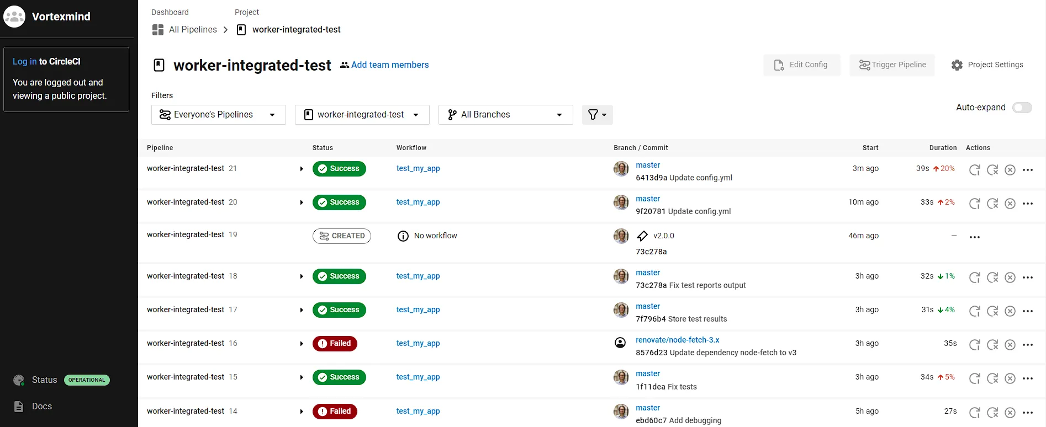The height and width of the screenshot is (427, 1046).
Task: Cancel workflow icon in pipeline 15 row
Action: [1010, 378]
